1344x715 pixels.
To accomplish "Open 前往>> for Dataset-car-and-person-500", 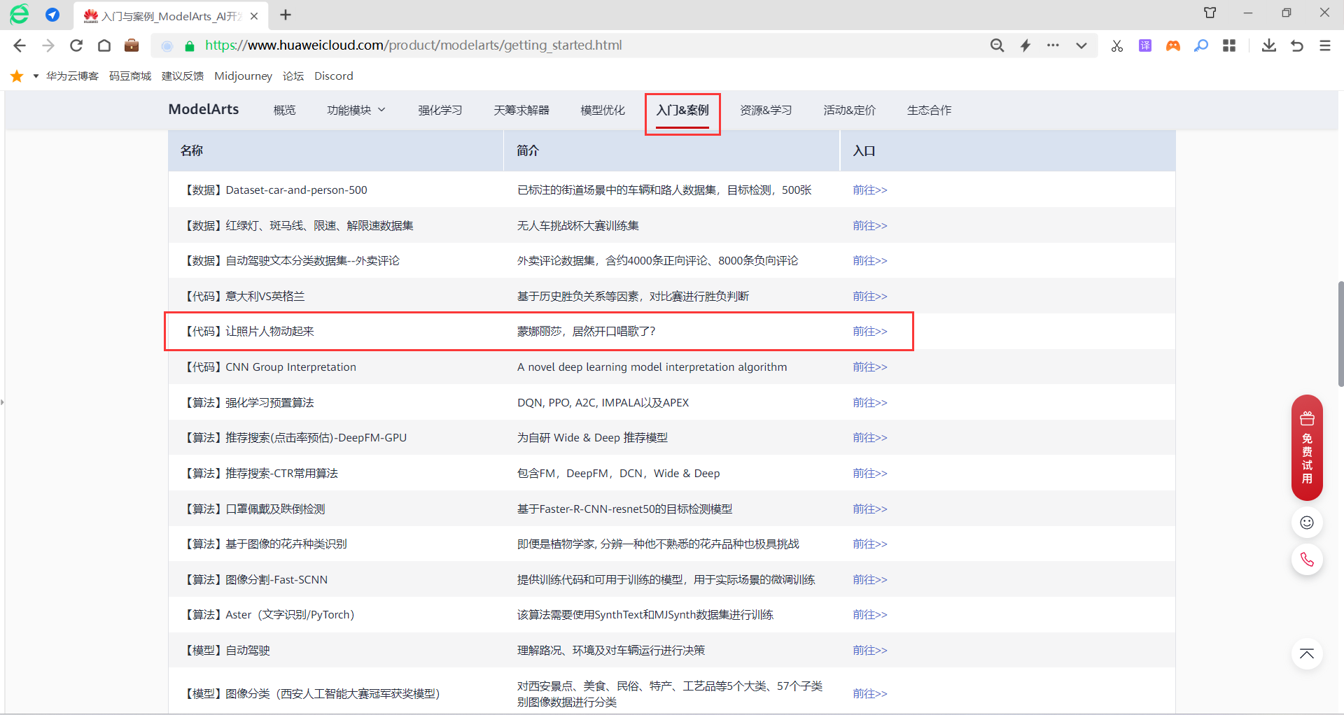I will click(x=870, y=190).
